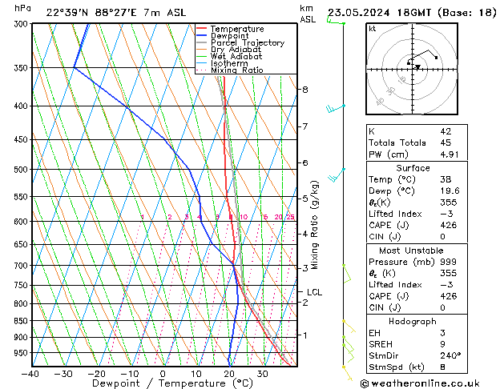Image resolution: width=504 pixels, height=389 pixels.
Task: Click the K index value 42
Action: click(x=446, y=131)
